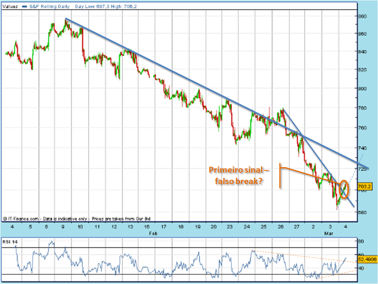378x284 pixels.
Task: Click the 680 price axis label
Action: click(x=362, y=212)
